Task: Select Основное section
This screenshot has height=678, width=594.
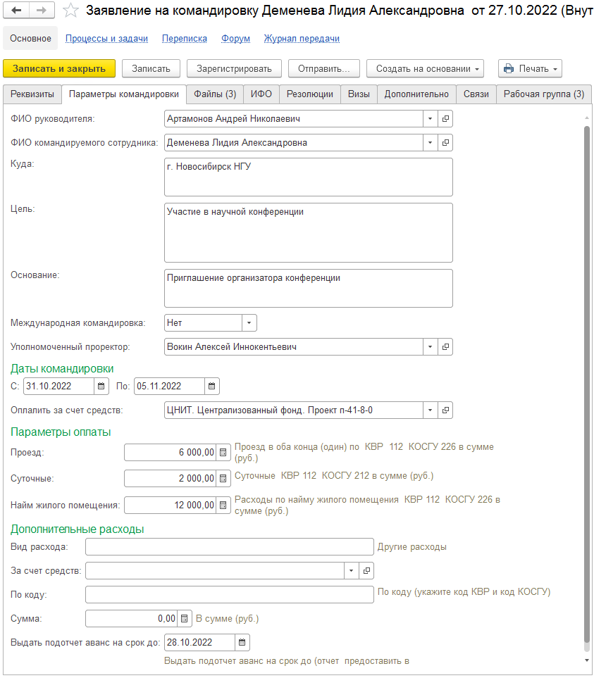Action: pyautogui.click(x=31, y=39)
